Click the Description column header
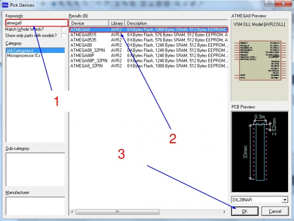294x221 pixels. (176, 23)
